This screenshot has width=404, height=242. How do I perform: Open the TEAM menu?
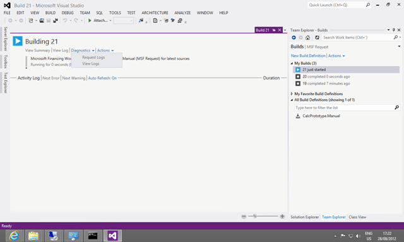(85, 13)
